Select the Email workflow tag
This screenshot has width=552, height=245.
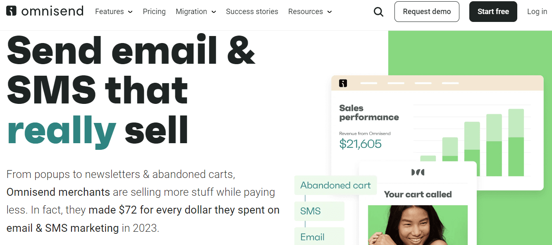pyautogui.click(x=312, y=237)
